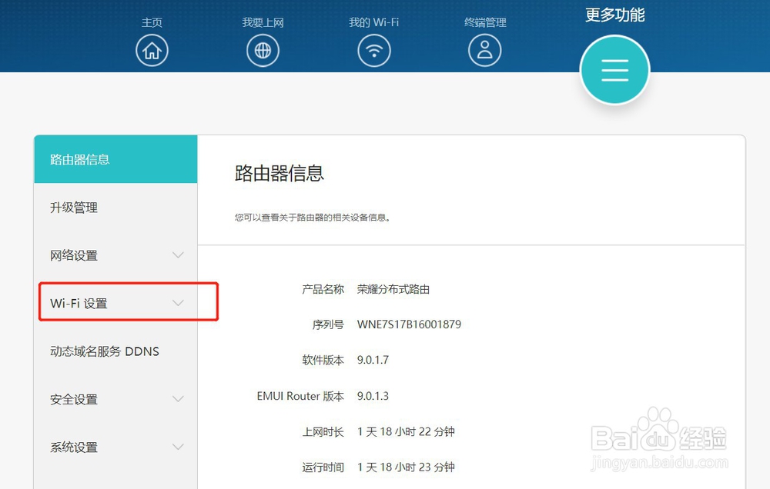770x489 pixels.
Task: Click the 主页 home icon
Action: 152,49
